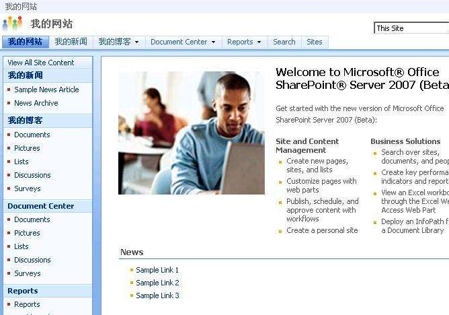Select the Search tab
Viewport: 449px width, 315px height.
click(284, 42)
